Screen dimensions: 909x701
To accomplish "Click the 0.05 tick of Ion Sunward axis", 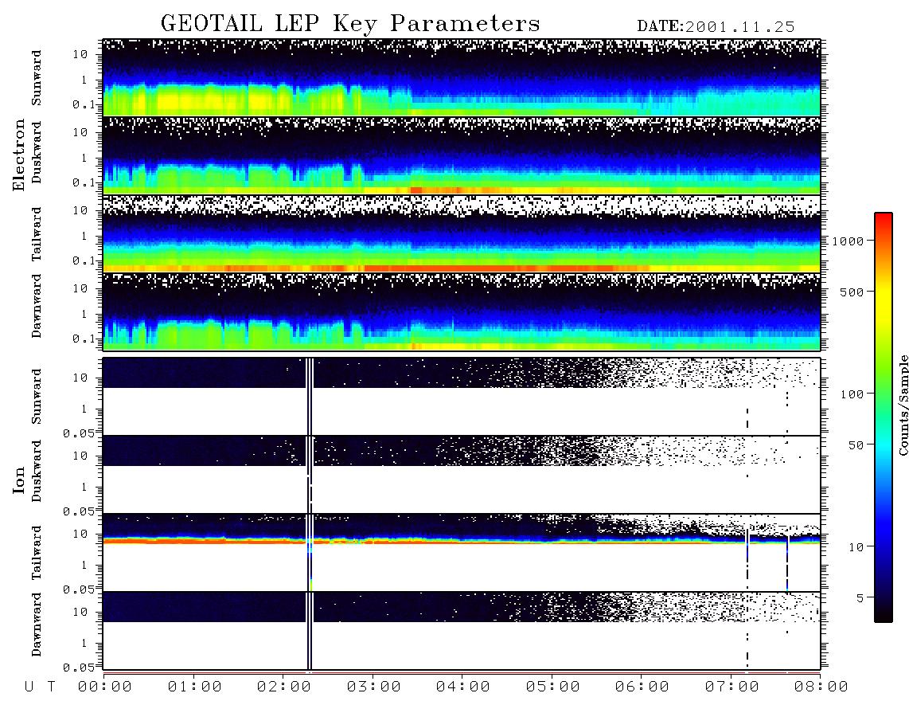I will (78, 433).
